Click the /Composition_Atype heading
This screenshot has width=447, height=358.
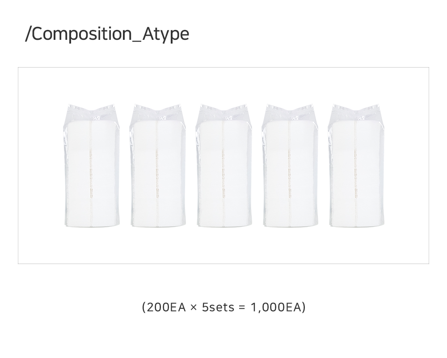click(x=107, y=34)
